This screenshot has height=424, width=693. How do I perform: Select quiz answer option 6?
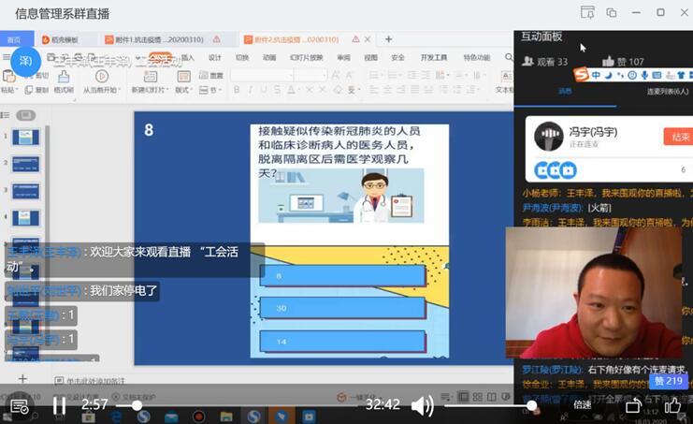point(342,276)
